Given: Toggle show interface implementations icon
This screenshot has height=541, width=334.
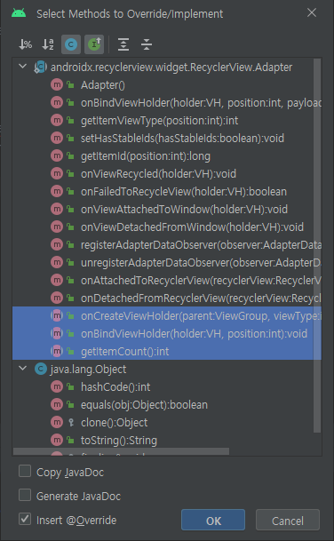Looking at the screenshot, I should [94, 44].
